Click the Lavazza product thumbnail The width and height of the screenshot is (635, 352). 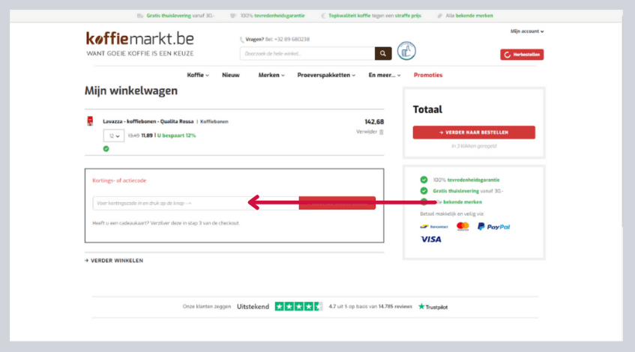click(x=91, y=121)
